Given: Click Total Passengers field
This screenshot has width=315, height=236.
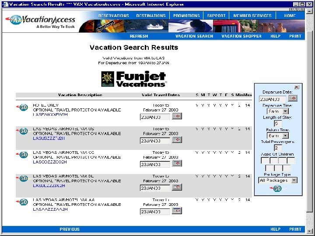Looking at the screenshot, I should pos(278,148).
